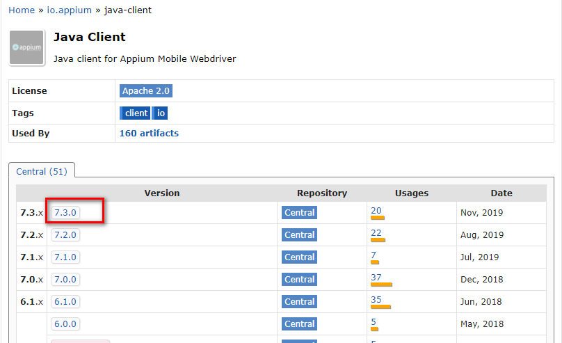Open the 160 artifacts link
The image size is (562, 343).
tap(149, 133)
